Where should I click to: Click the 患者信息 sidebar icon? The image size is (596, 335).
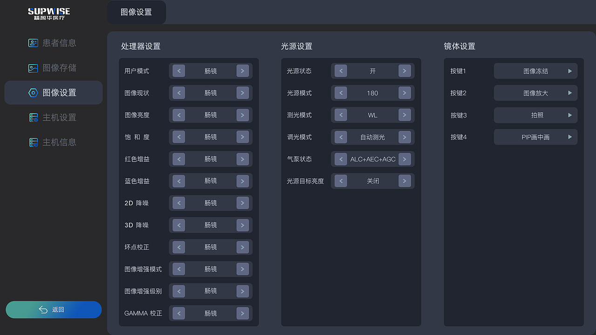33,43
